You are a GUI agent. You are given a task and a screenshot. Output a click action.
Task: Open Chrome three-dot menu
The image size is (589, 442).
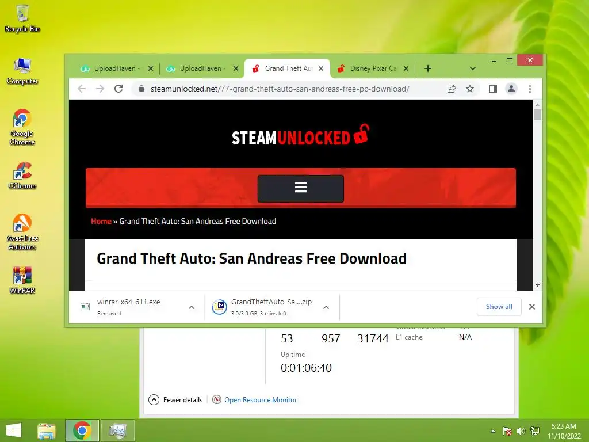coord(530,89)
